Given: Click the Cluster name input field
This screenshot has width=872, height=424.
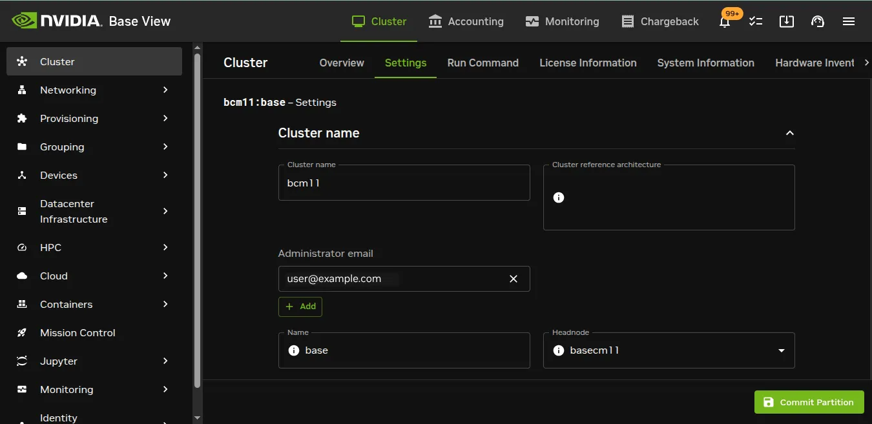Looking at the screenshot, I should [x=404, y=183].
